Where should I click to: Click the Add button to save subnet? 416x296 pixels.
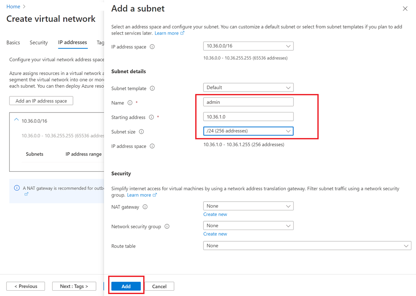pyautogui.click(x=126, y=286)
